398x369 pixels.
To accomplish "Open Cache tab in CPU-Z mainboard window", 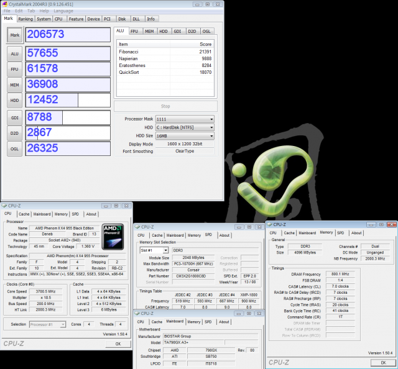I will pos(157,322).
